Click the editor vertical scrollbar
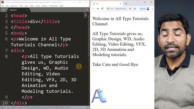 (x=89, y=36)
